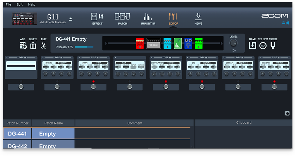The width and height of the screenshot is (295, 161).
Task: Toggle footswitch for FD D amp slot 3
Action: [x=93, y=87]
